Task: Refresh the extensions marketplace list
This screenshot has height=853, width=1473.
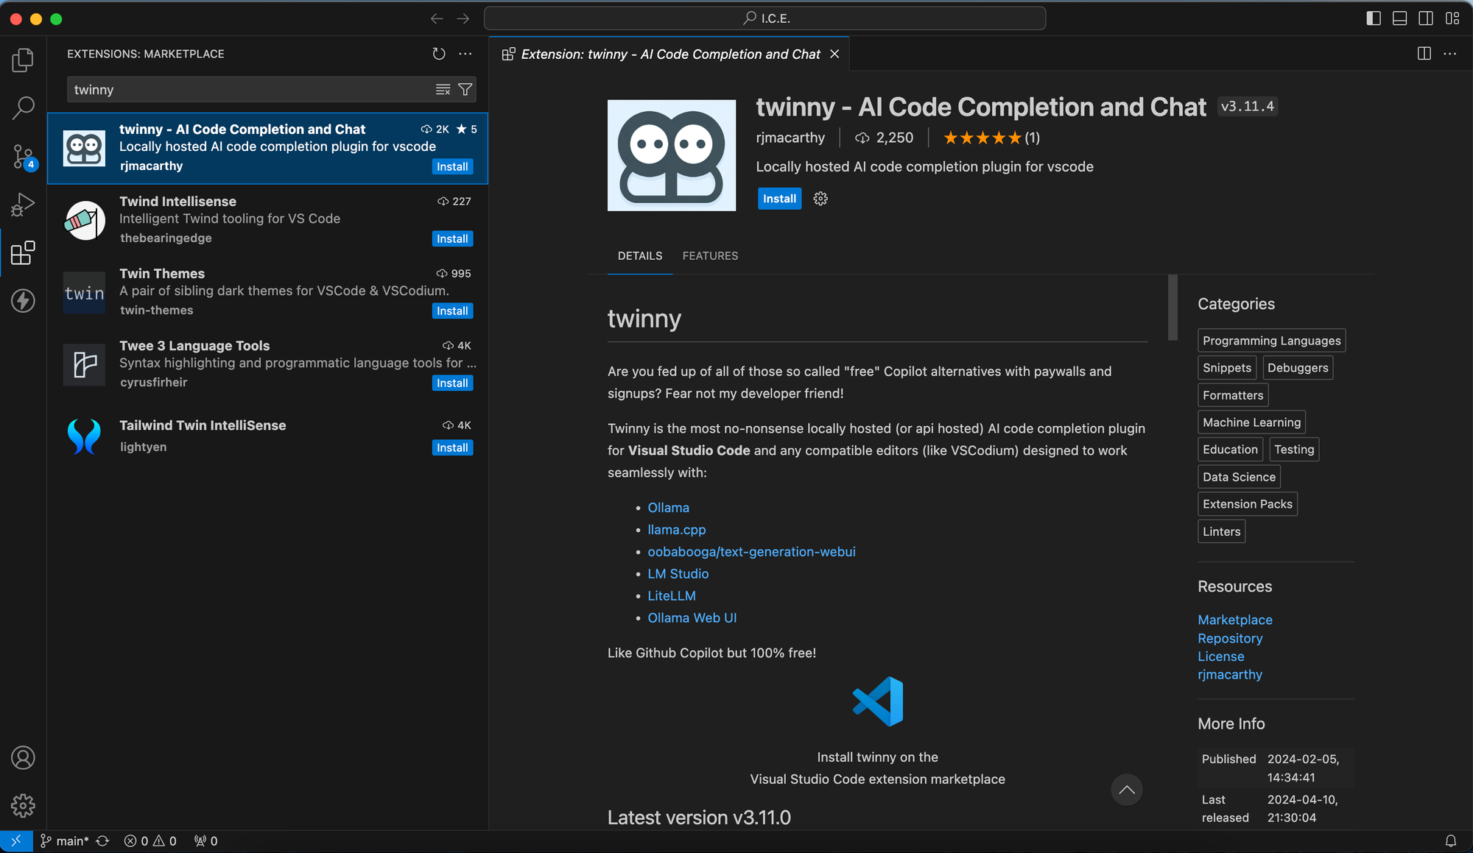Action: (439, 54)
